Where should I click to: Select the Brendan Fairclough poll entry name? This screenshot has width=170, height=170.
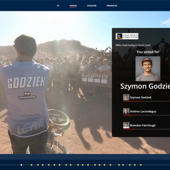[x=143, y=125]
